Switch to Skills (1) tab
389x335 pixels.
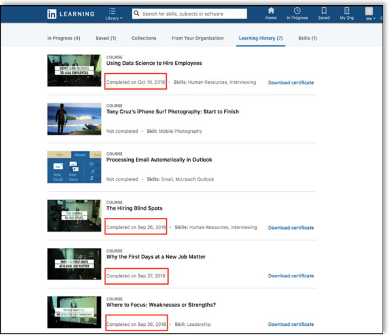[x=307, y=38]
